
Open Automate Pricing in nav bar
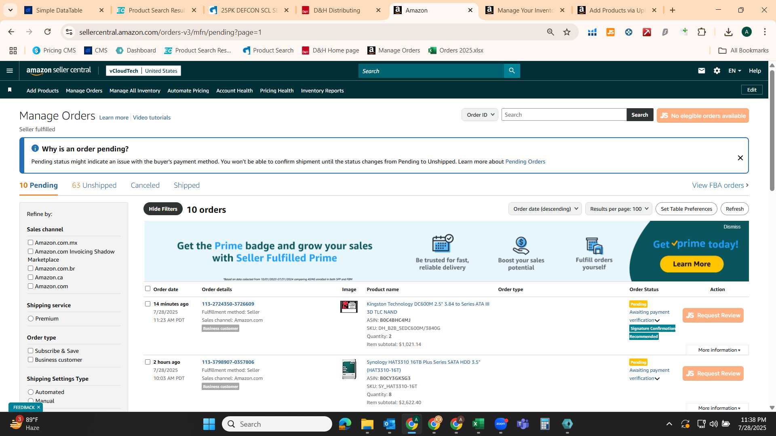188,91
